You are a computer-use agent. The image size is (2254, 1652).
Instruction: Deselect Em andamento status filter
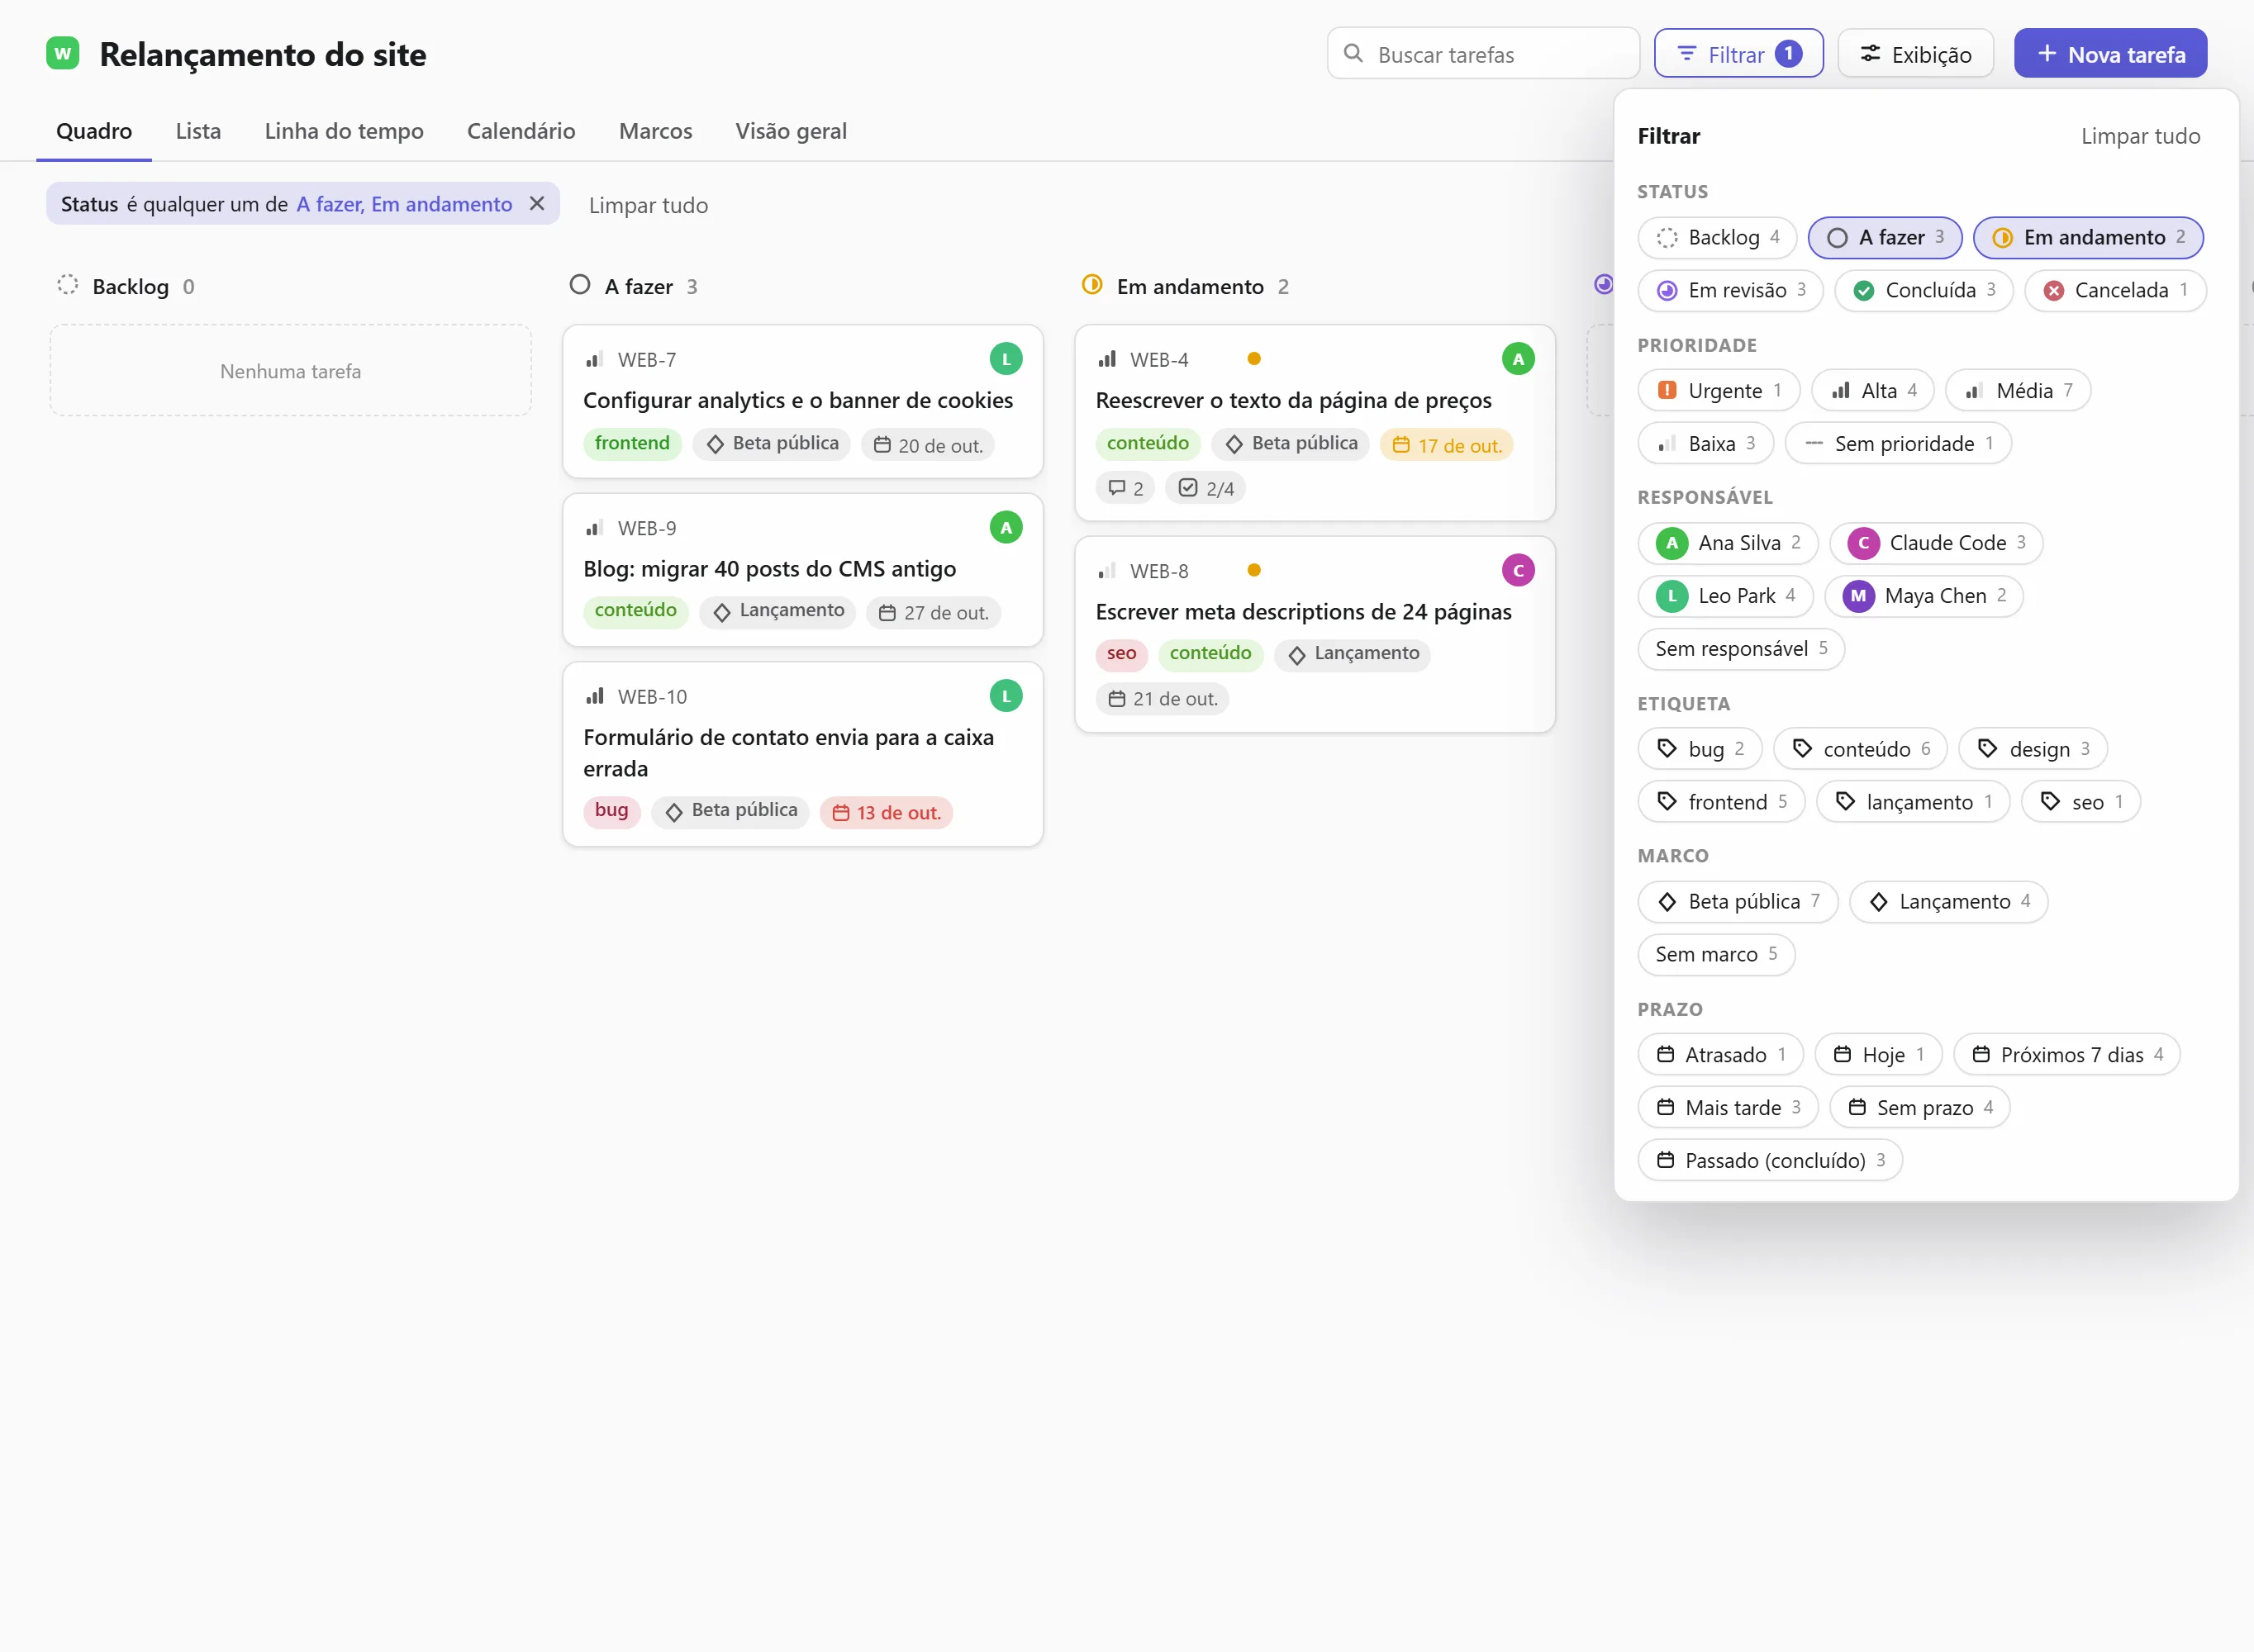2088,238
